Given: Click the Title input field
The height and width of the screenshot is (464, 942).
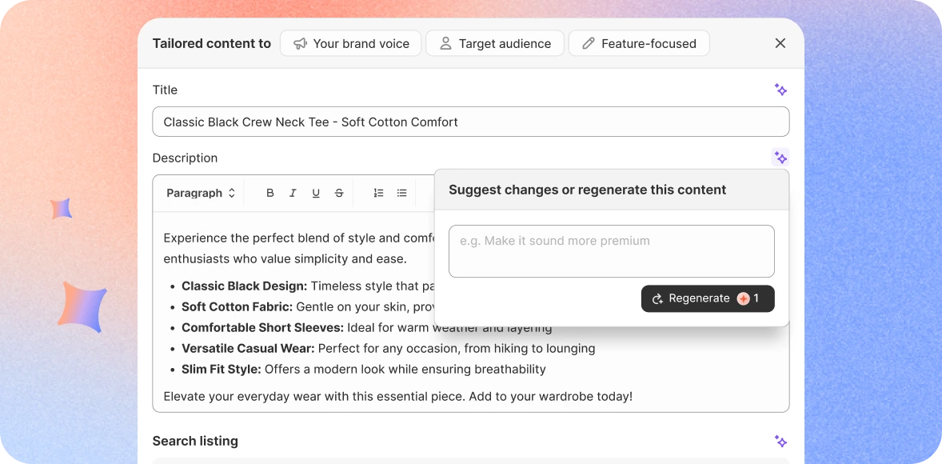Looking at the screenshot, I should point(470,122).
